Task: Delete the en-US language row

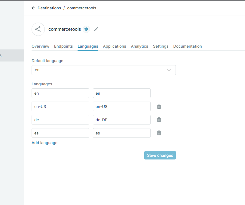Action: (159, 106)
